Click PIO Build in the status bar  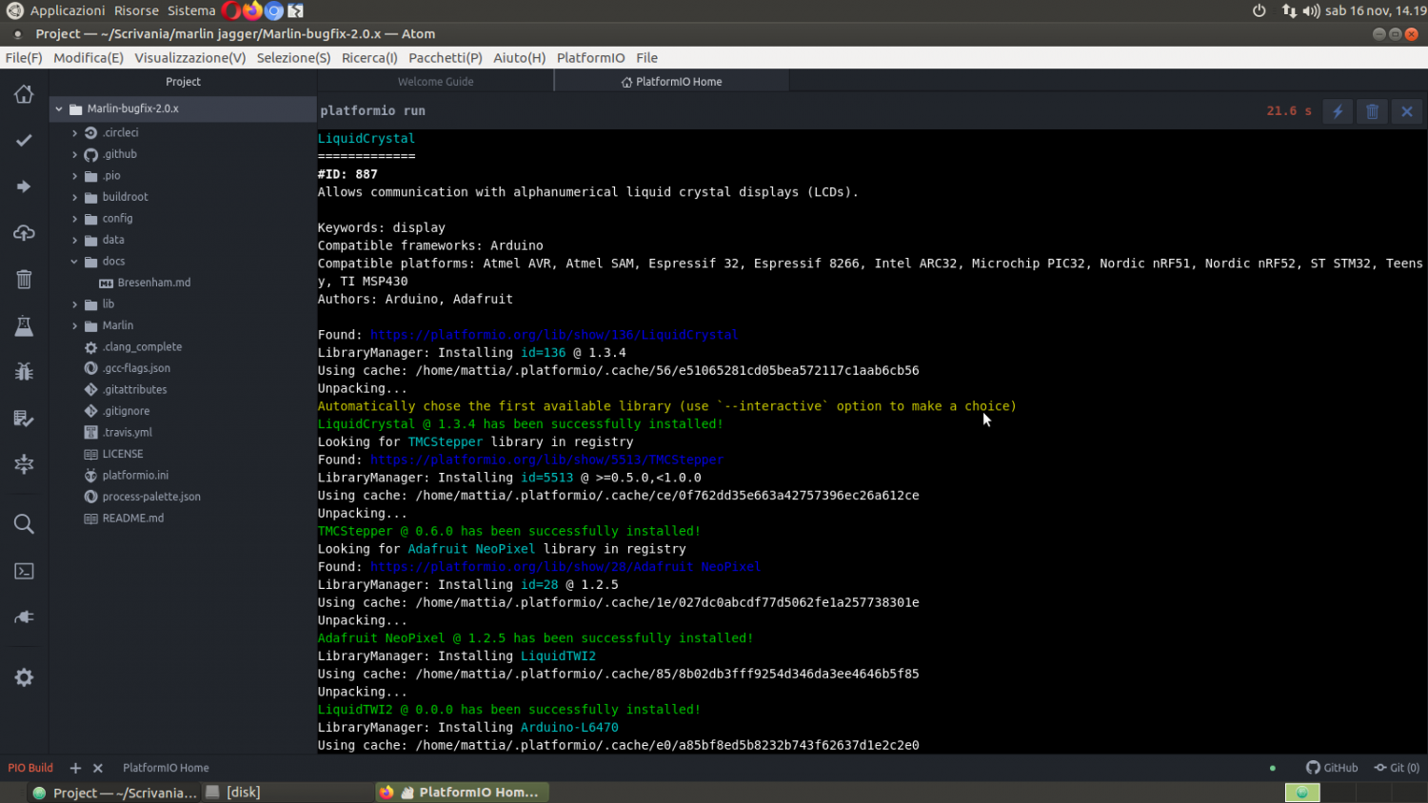click(30, 768)
